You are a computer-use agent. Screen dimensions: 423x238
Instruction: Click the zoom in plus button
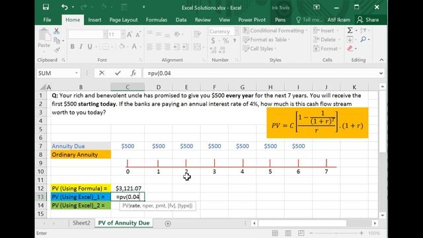(x=362, y=233)
